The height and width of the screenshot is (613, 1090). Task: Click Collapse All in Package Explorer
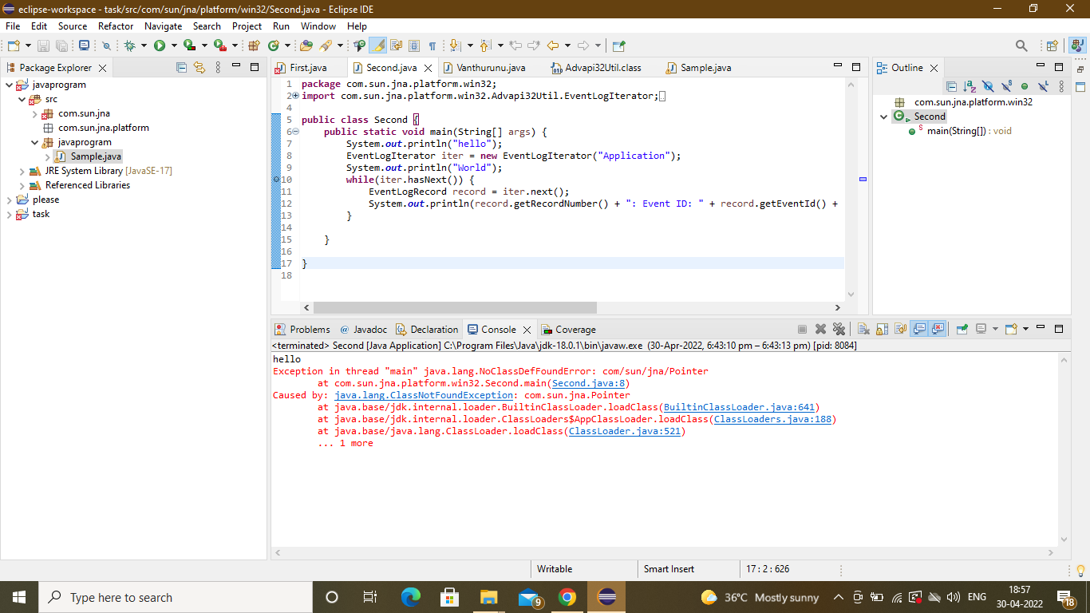(181, 68)
